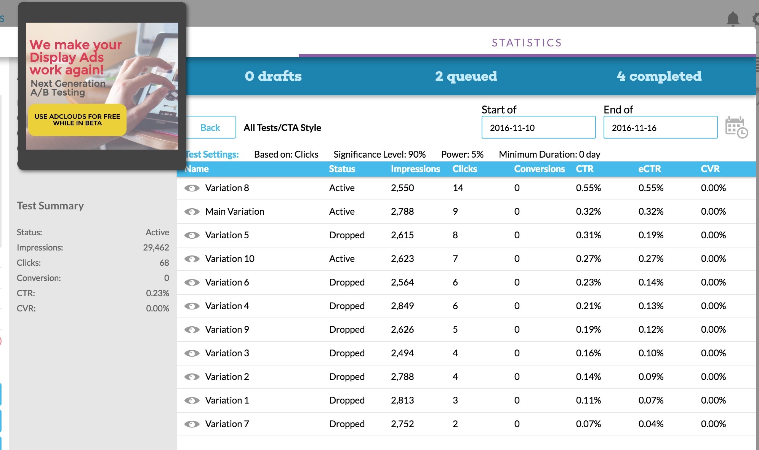Select the 'Main Variation' row name

(x=235, y=212)
